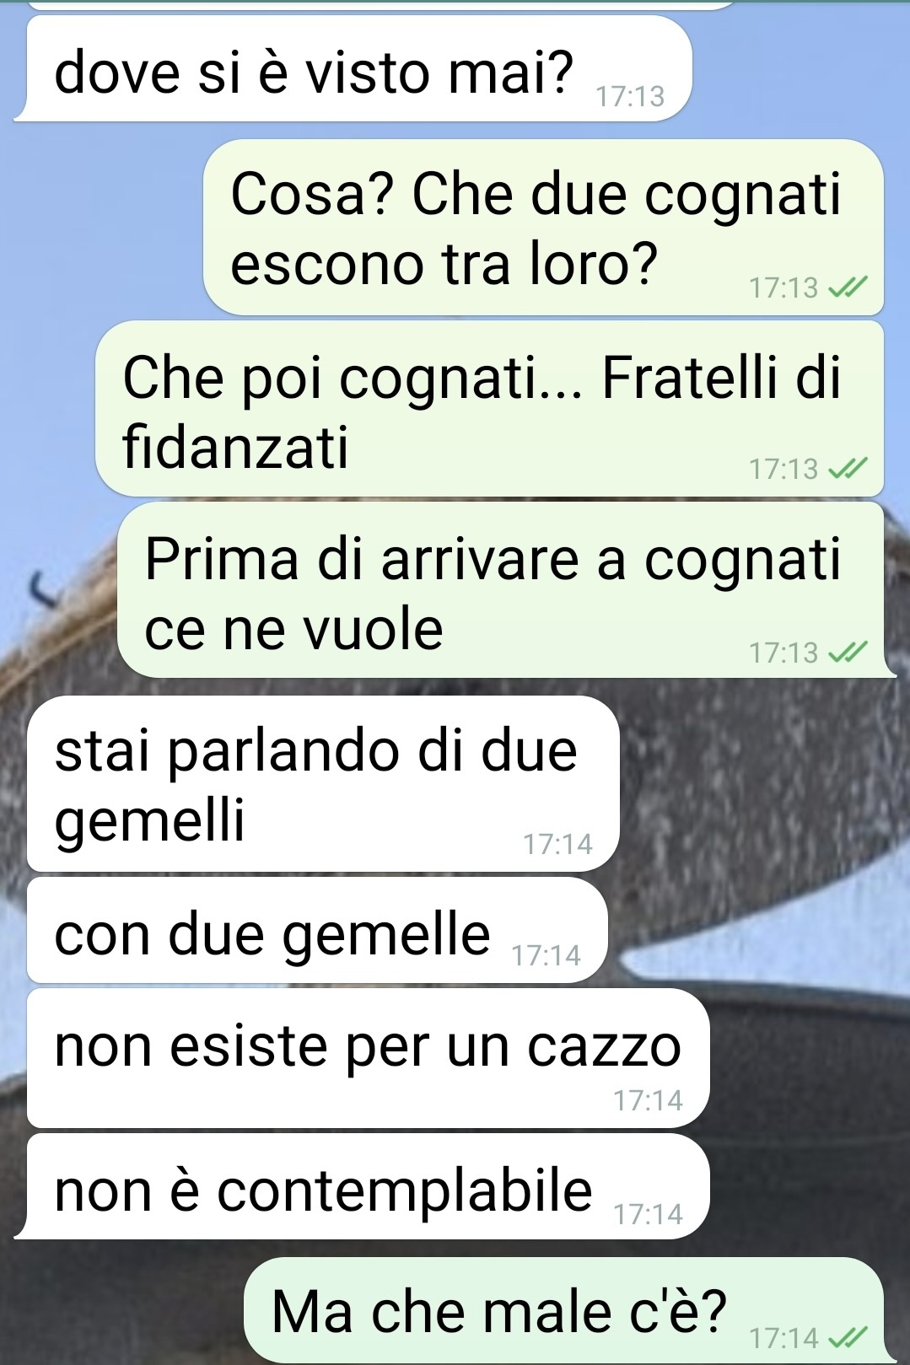This screenshot has height=1365, width=910.
Task: Select the 'non esiste per un cazzo' message
Action: point(368,1058)
